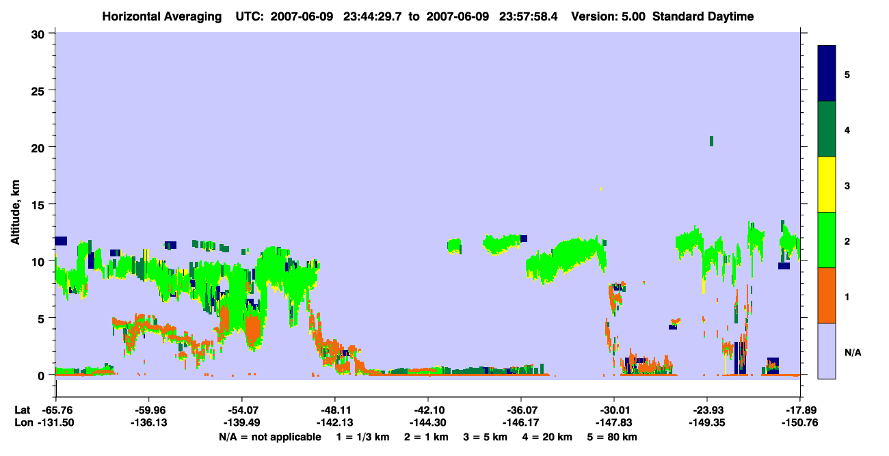The height and width of the screenshot is (456, 889).
Task: Click longitude value -136.13
Action: pyautogui.click(x=149, y=423)
